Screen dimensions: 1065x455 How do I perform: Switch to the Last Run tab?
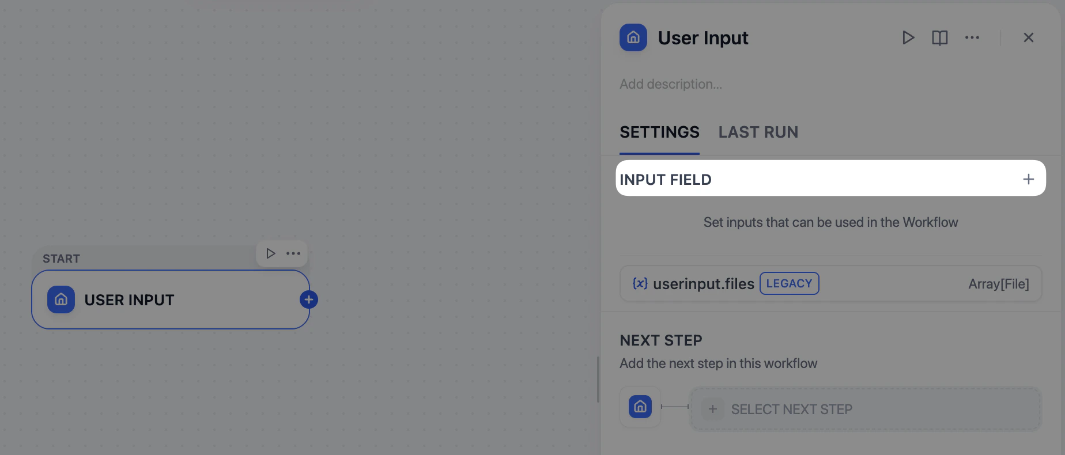click(x=758, y=132)
